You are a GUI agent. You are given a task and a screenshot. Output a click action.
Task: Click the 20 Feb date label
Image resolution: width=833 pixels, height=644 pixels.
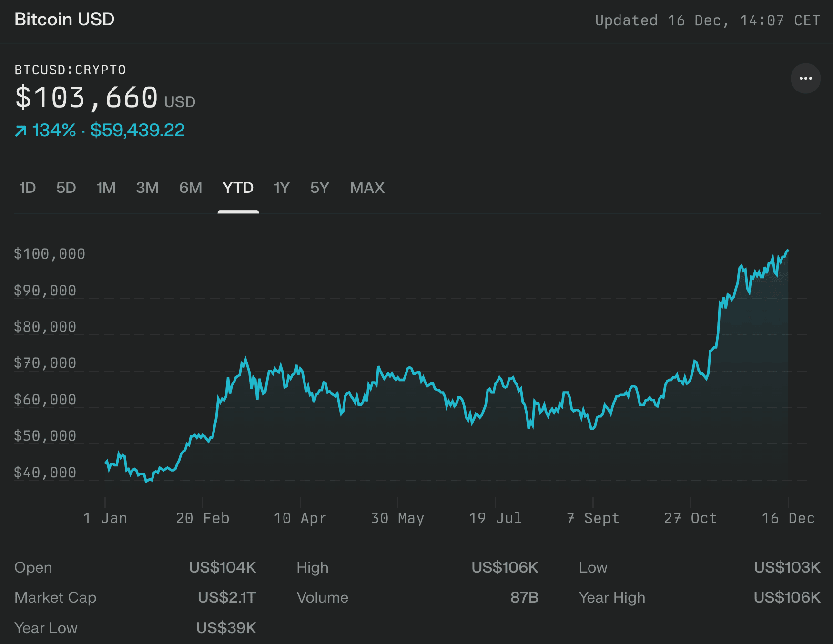pyautogui.click(x=203, y=518)
